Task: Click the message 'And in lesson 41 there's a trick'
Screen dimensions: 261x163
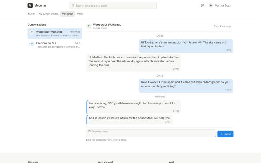Action: click(130, 119)
